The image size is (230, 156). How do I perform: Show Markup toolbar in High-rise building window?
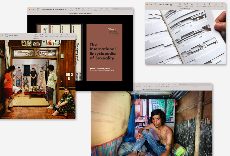pyautogui.click(x=168, y=84)
